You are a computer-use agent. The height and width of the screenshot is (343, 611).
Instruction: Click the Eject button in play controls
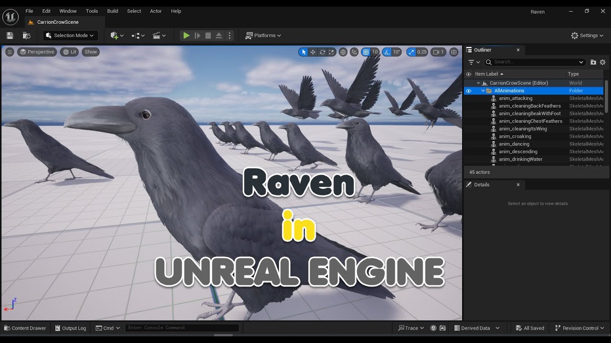point(219,35)
